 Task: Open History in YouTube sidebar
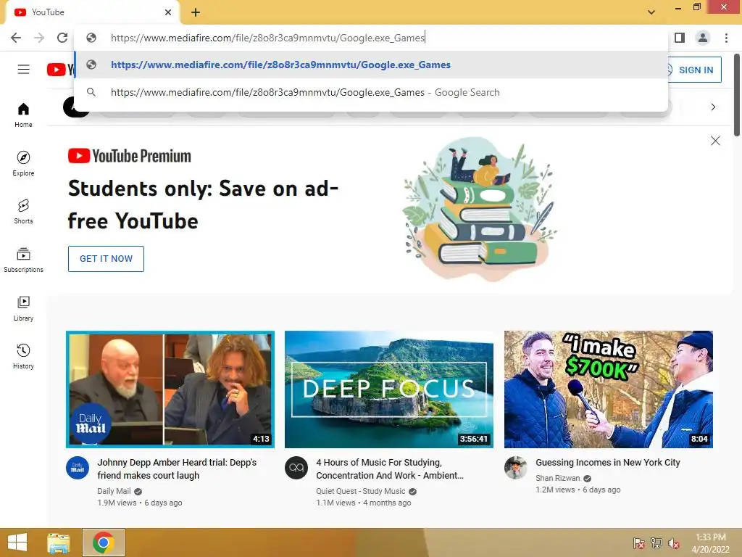(23, 357)
